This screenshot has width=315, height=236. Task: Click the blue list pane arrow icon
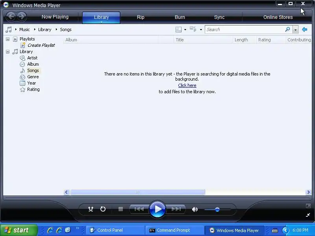coord(304,29)
